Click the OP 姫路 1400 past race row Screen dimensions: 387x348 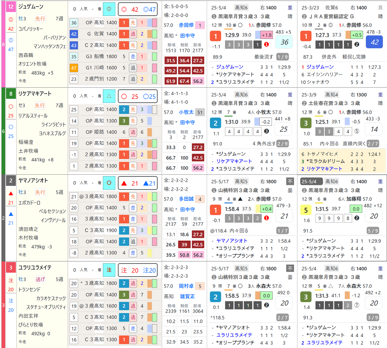pos(115,132)
